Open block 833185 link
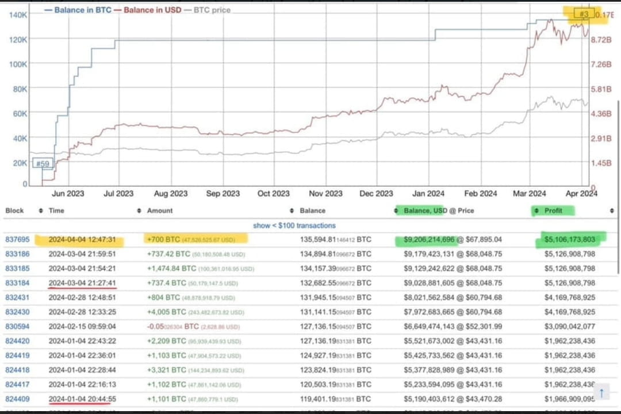 coord(17,269)
